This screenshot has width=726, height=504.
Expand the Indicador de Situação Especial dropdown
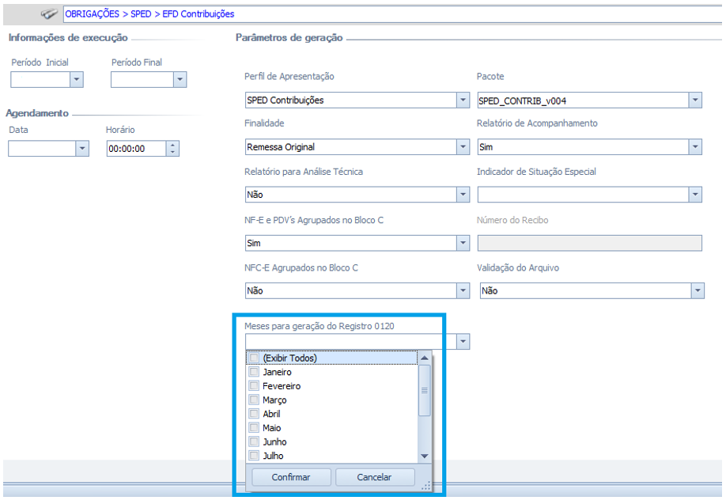tap(695, 195)
